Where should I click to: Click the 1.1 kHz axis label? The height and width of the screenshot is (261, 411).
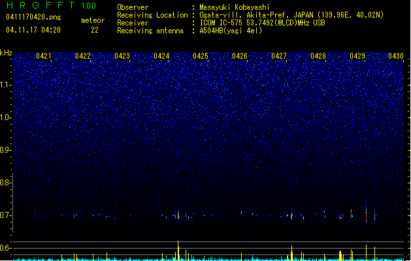coord(5,85)
